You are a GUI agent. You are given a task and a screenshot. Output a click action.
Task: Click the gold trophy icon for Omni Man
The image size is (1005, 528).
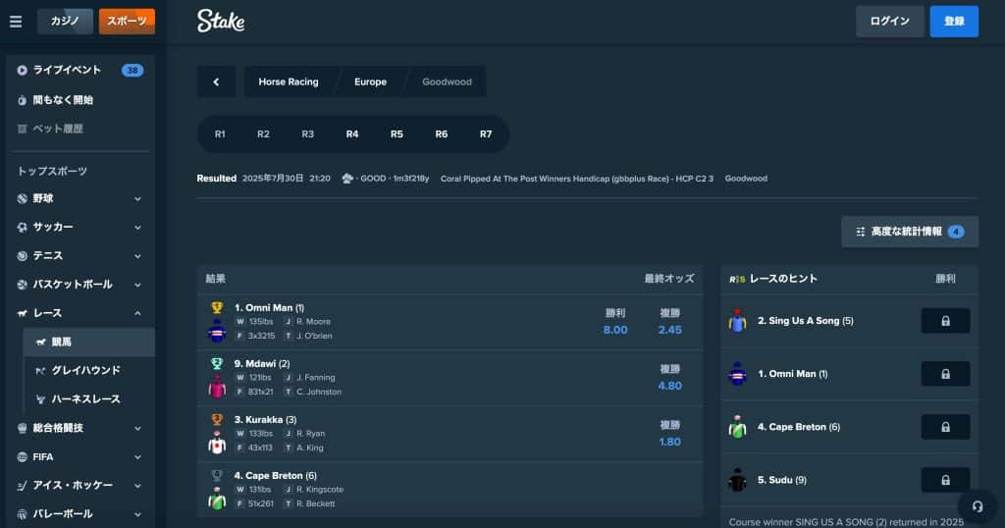pyautogui.click(x=217, y=307)
